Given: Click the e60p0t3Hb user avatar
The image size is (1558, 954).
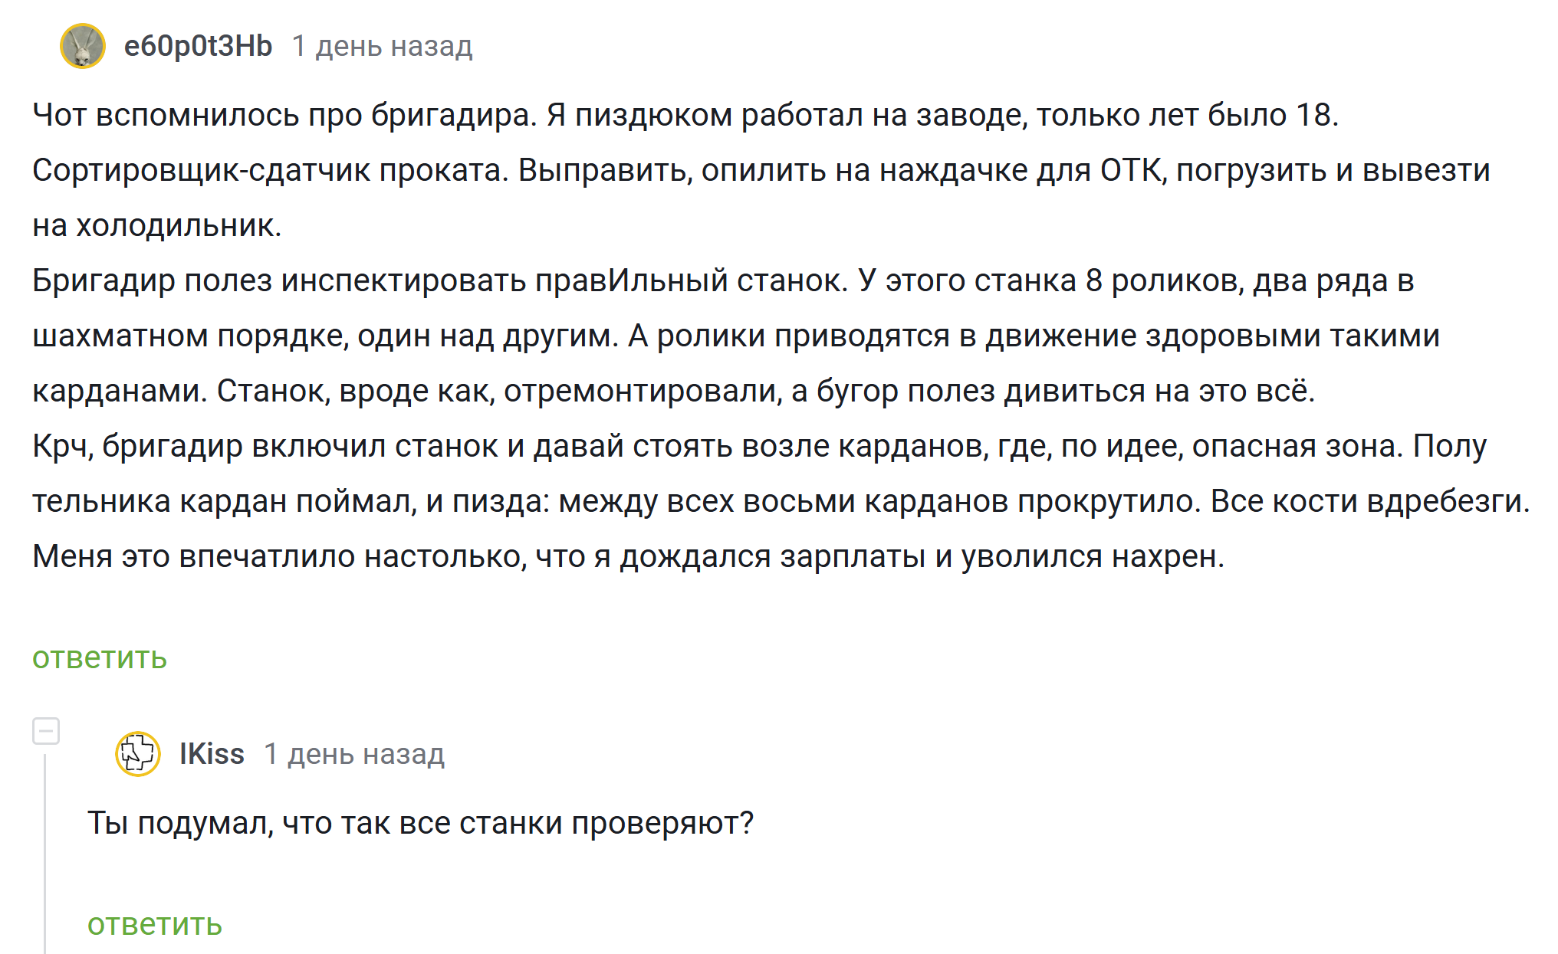Looking at the screenshot, I should (x=83, y=46).
